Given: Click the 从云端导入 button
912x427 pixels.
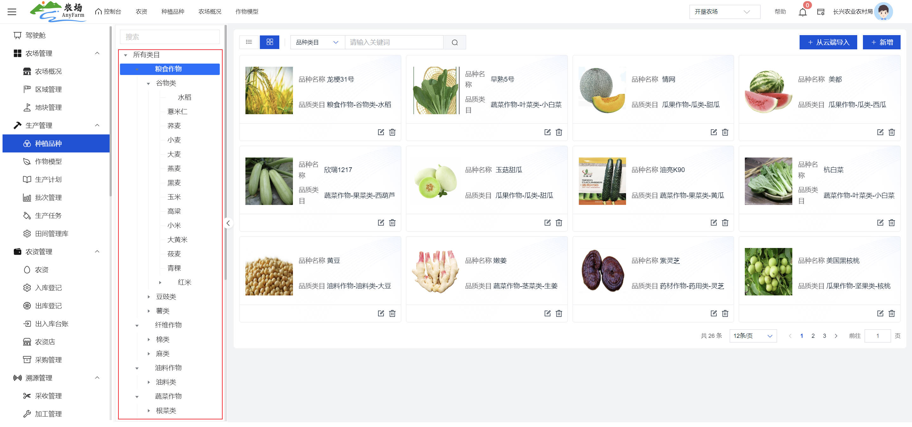Looking at the screenshot, I should pyautogui.click(x=828, y=42).
